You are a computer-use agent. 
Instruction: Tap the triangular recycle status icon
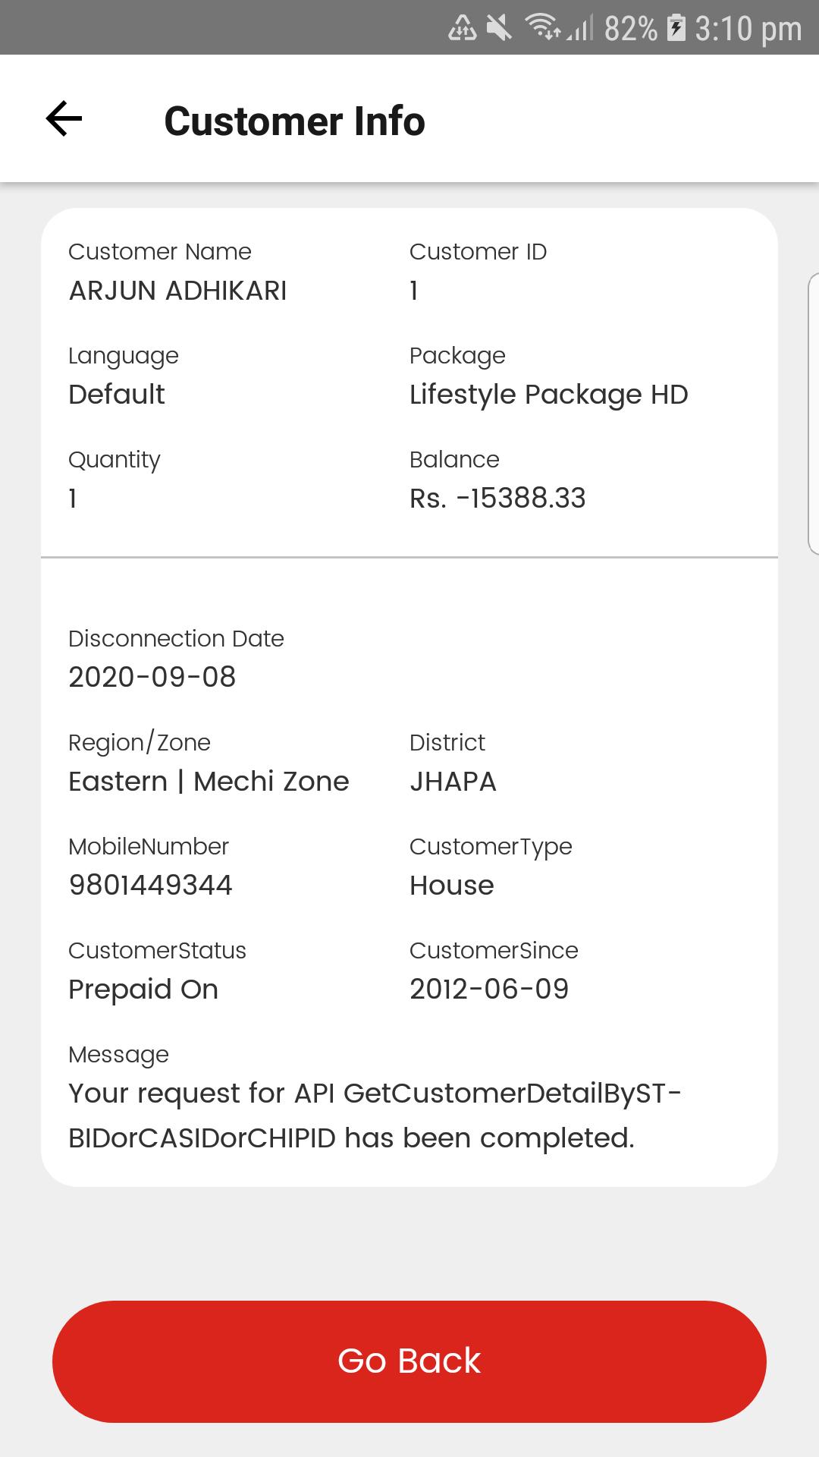click(x=462, y=29)
